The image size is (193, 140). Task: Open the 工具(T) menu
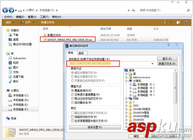coord(44,17)
